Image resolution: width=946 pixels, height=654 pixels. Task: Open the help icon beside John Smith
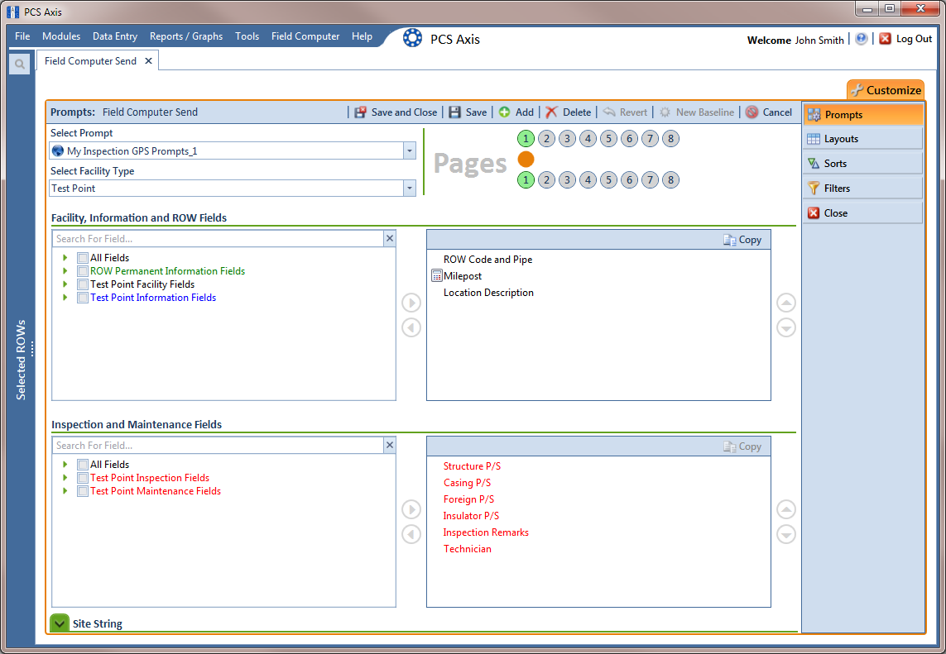(861, 39)
